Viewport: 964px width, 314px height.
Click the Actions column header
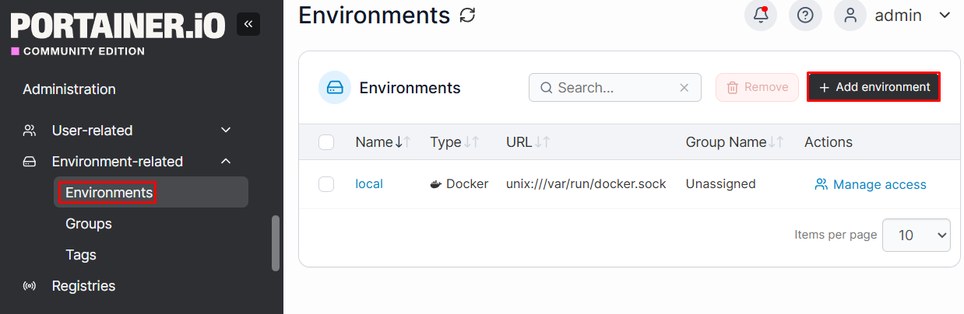829,142
